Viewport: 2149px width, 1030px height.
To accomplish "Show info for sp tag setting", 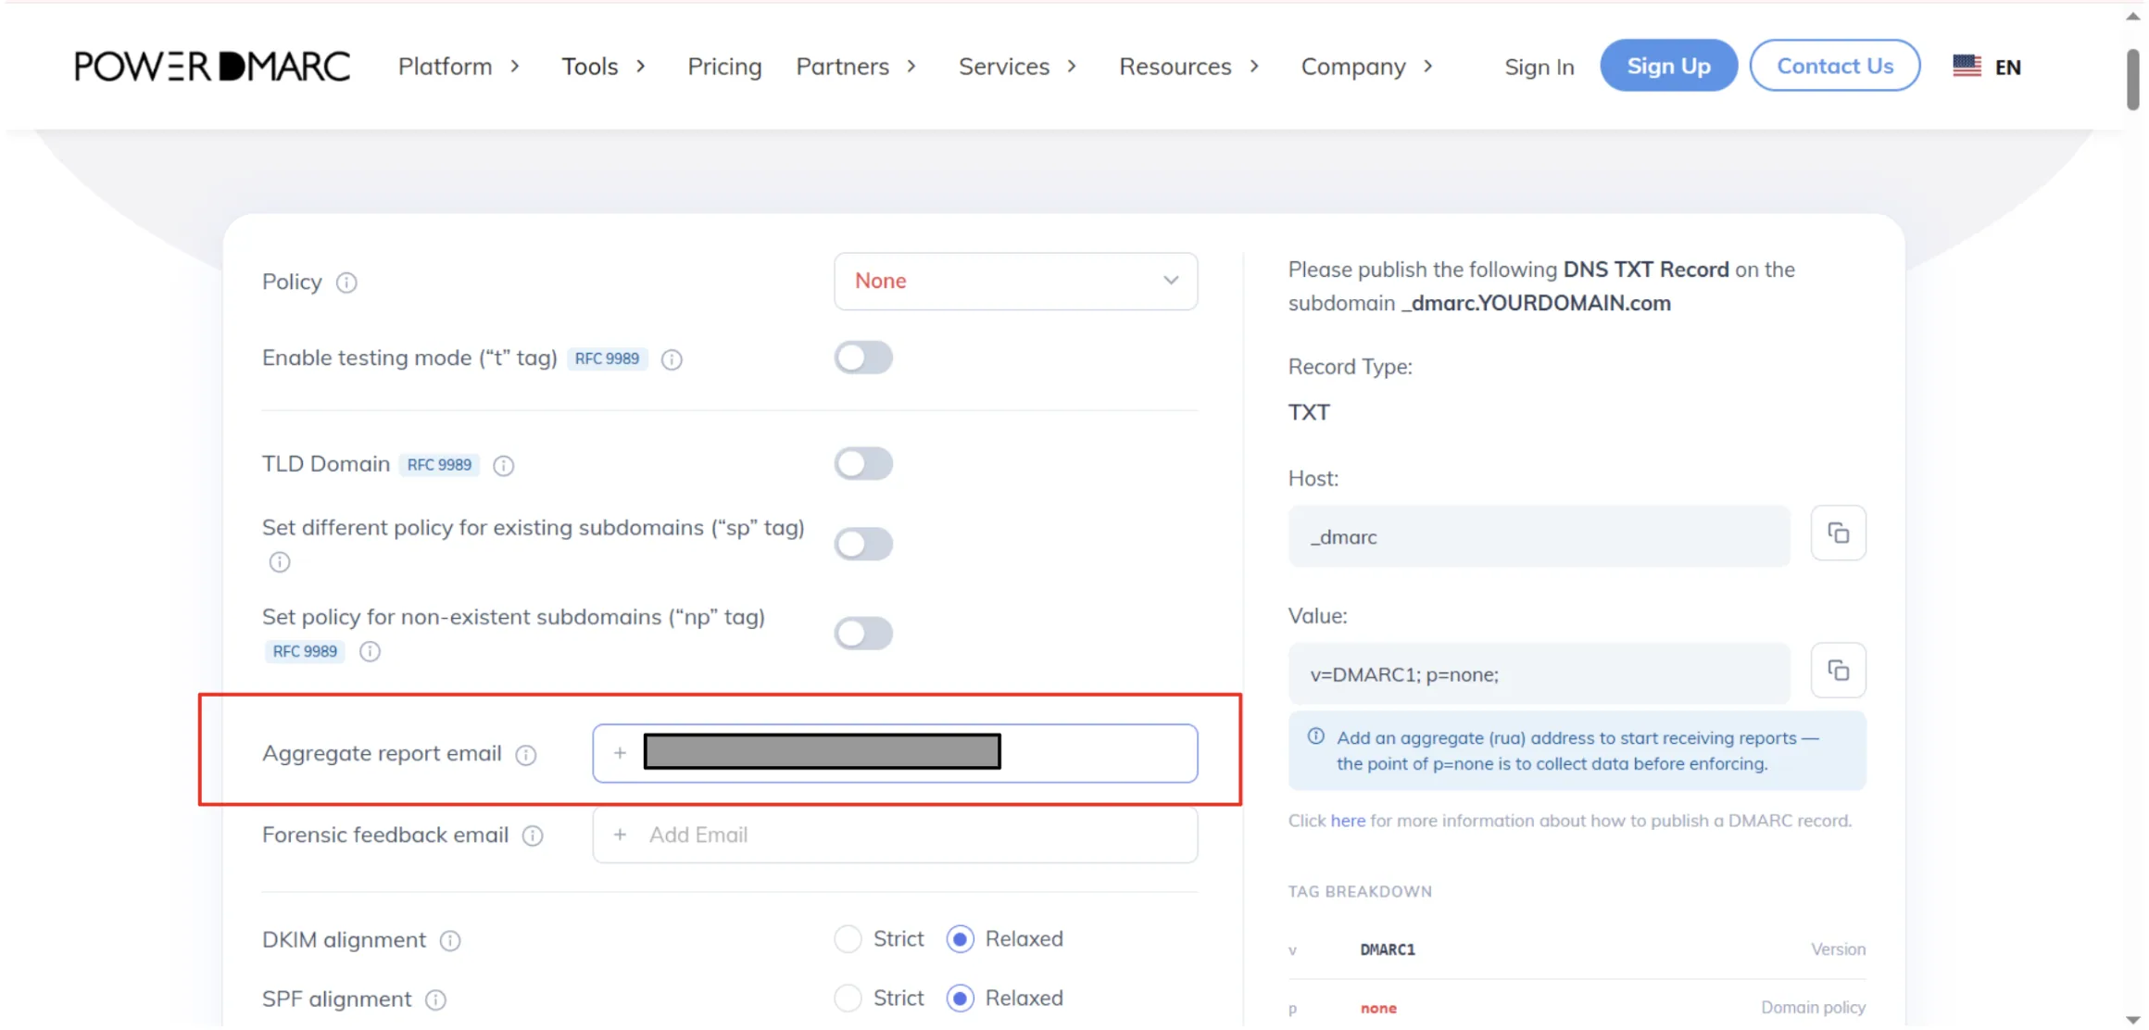I will click(x=280, y=562).
